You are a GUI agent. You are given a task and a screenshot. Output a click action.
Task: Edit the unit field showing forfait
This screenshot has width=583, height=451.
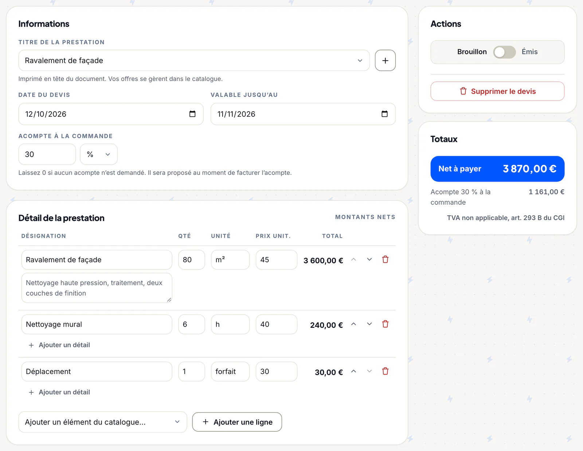coord(230,372)
